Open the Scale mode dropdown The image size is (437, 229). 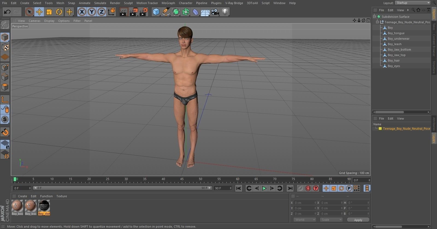click(331, 220)
